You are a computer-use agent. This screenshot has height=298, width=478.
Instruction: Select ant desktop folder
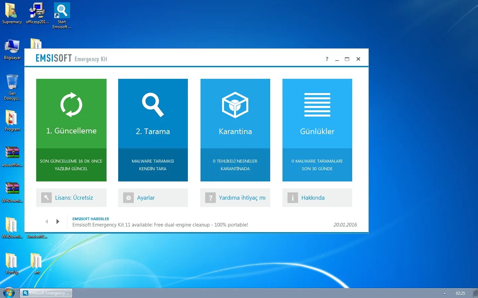[37, 264]
